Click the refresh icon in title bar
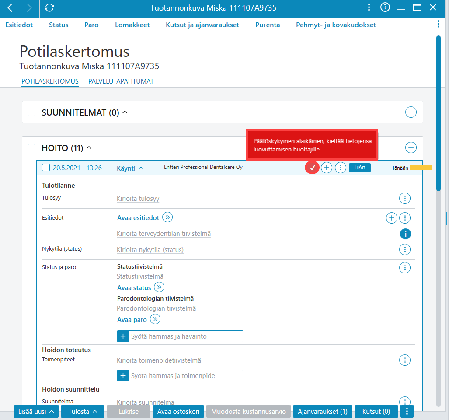 point(49,8)
